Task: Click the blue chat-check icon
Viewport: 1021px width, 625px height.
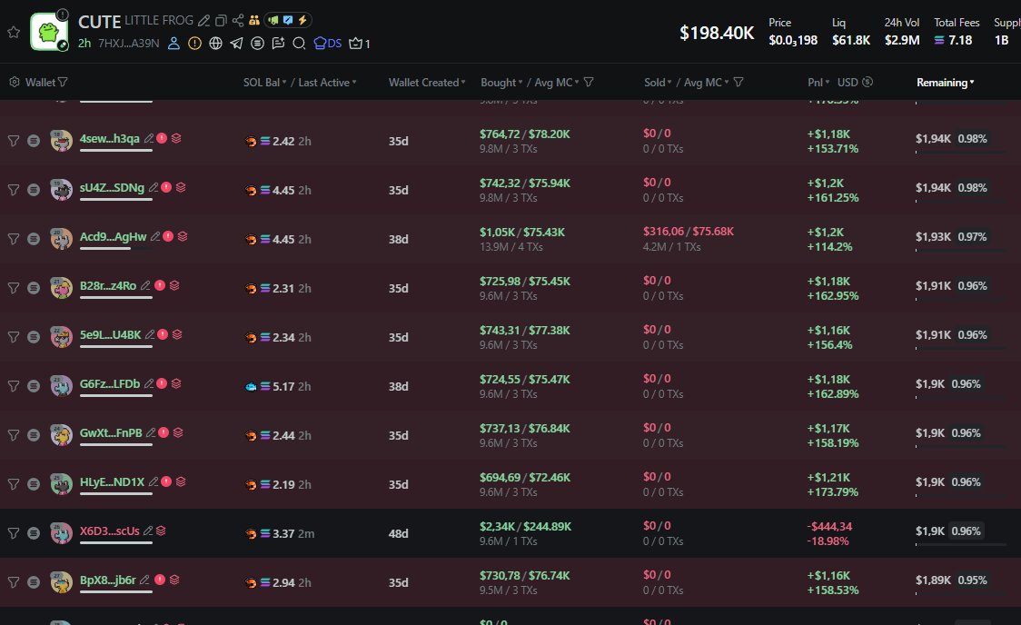Action: [288, 20]
